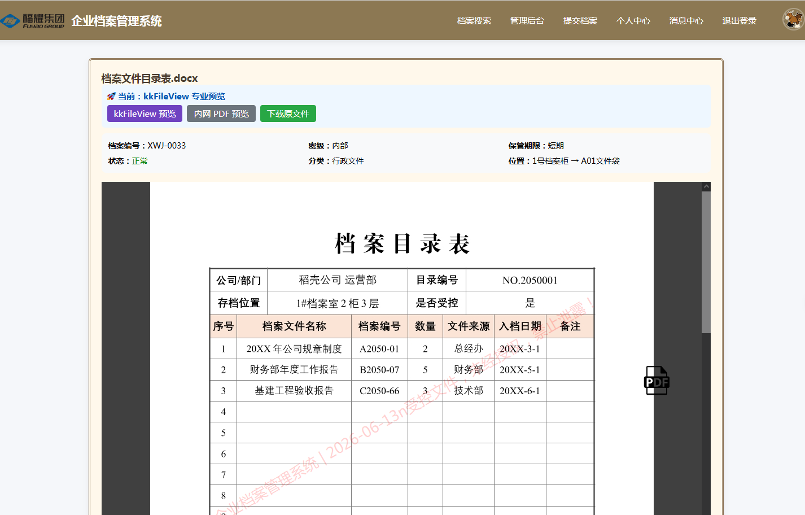
Task: Click status value 正常
Action: (140, 161)
